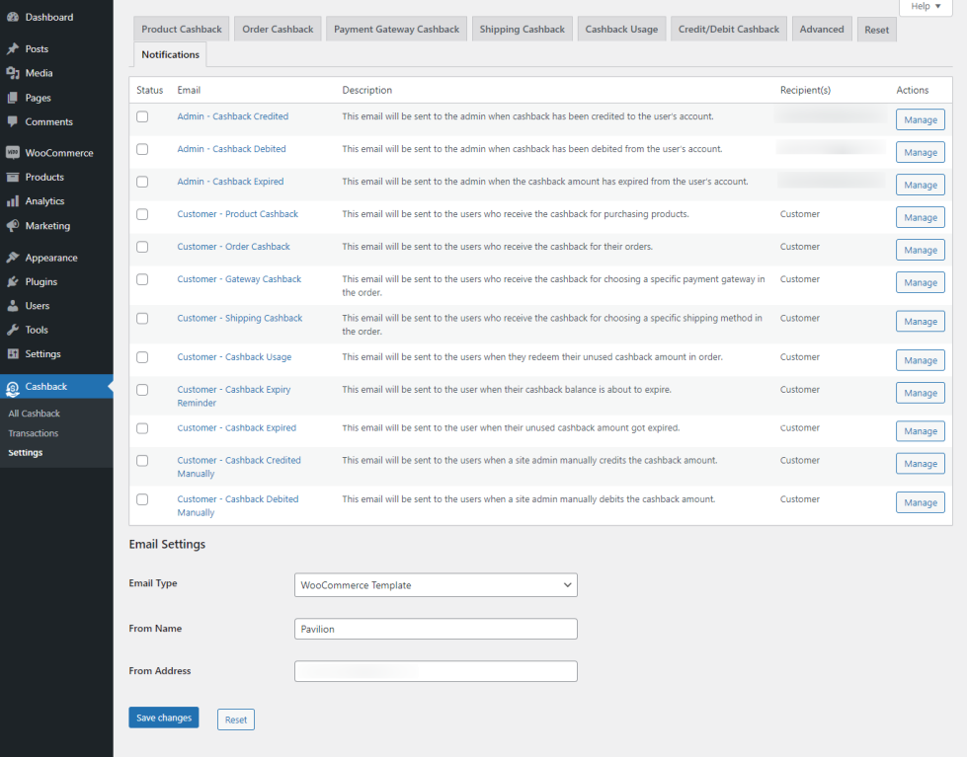
Task: Manage Admin - Cashback Credited email
Action: [921, 119]
